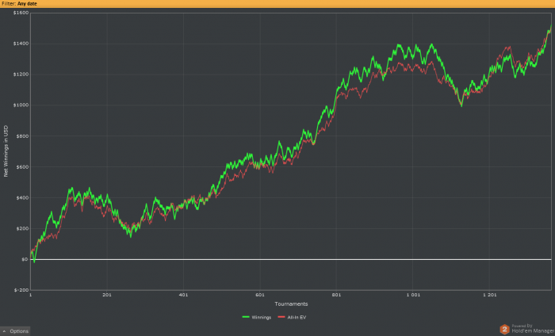
Task: Click the Tournaments axis title
Action: click(291, 304)
